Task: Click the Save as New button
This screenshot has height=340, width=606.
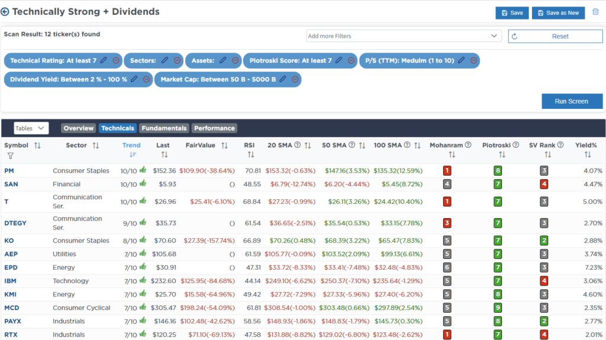Action: coord(559,13)
